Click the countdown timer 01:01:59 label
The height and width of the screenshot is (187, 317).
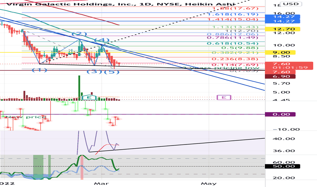click(x=290, y=68)
